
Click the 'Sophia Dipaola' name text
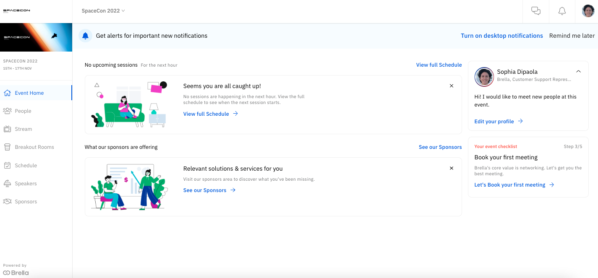tap(517, 72)
